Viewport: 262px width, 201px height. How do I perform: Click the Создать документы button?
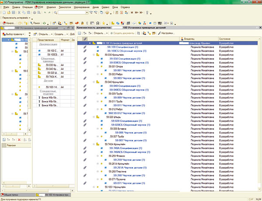point(122,33)
